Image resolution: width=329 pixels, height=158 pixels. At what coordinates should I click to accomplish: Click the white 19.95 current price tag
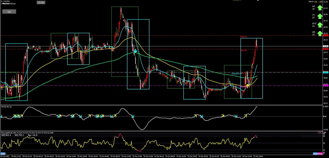pyautogui.click(x=326, y=46)
